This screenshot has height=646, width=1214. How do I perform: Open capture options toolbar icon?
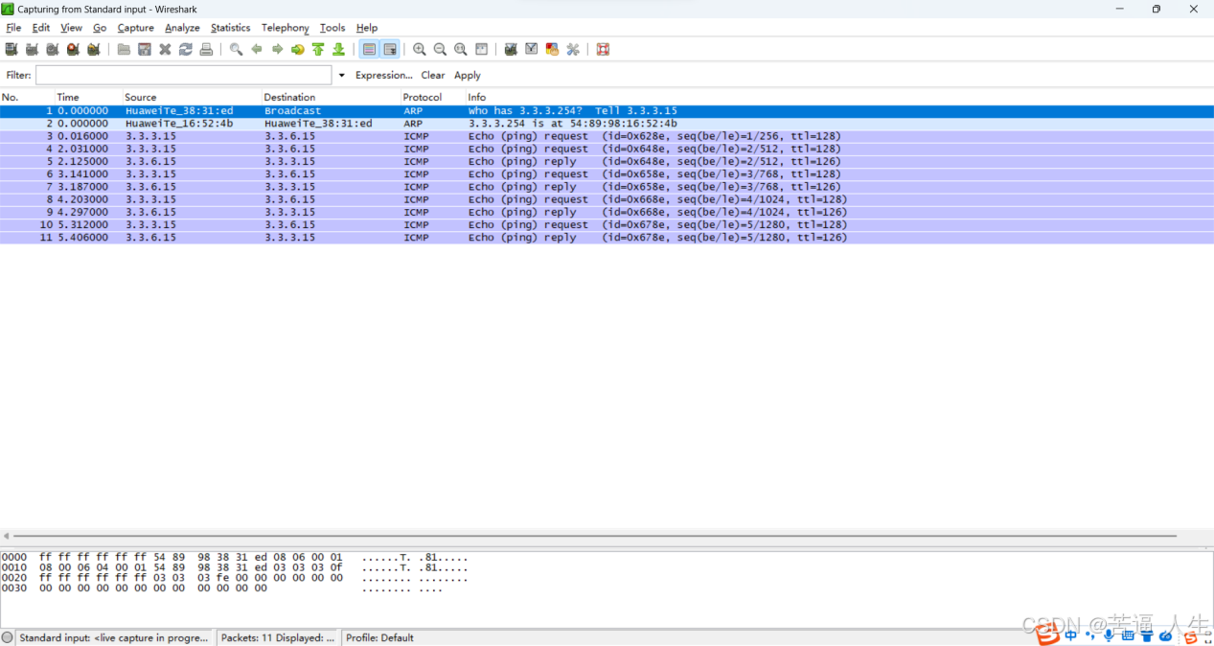coord(32,49)
